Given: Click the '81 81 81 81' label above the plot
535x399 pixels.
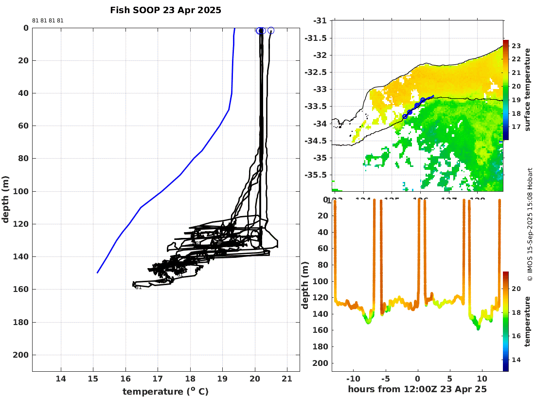Looking at the screenshot, I should tap(48, 20).
